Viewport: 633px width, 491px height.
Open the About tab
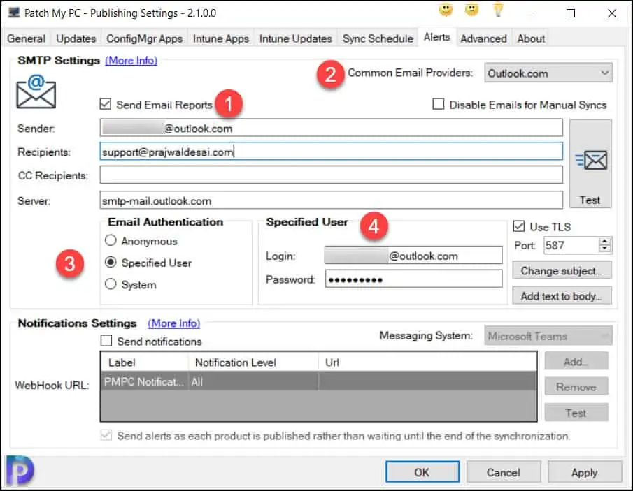532,38
